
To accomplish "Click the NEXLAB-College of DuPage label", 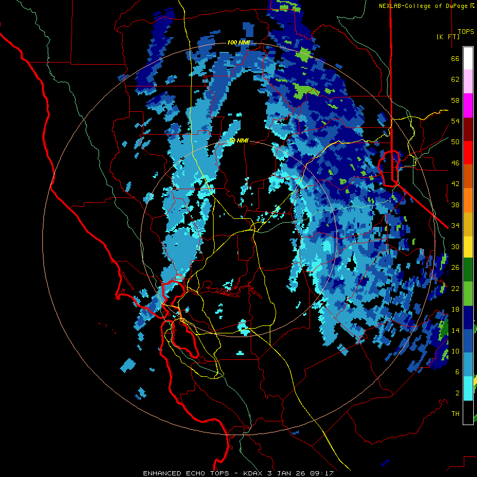I will (x=425, y=6).
